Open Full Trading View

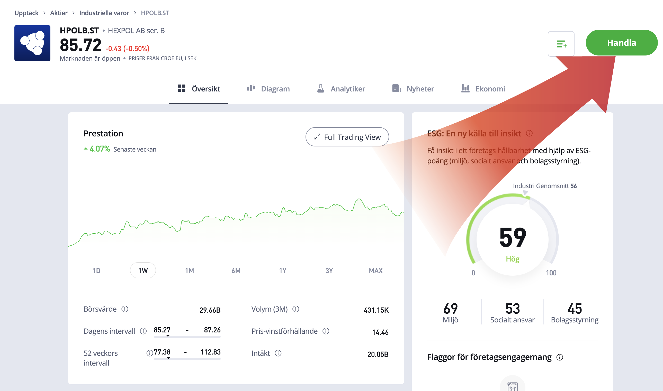pos(347,137)
